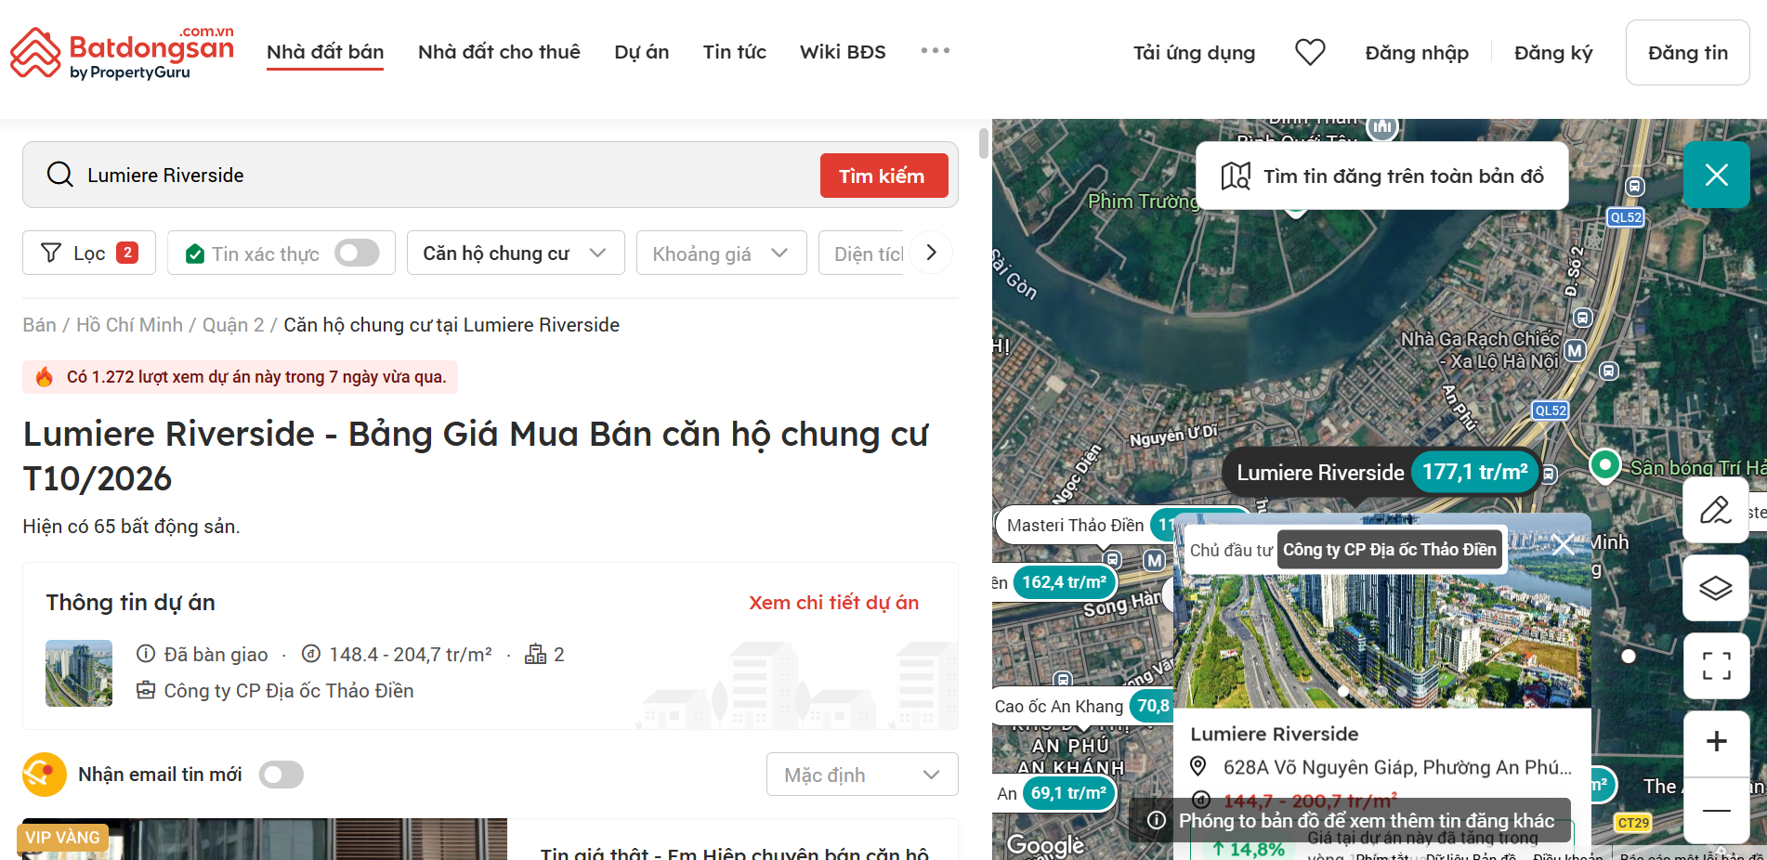Click the green location pin on map
Screen dimensions: 1767x860
point(1604,465)
